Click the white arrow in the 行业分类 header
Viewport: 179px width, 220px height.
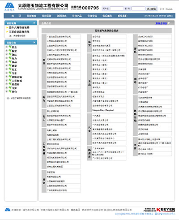(x=34, y=43)
